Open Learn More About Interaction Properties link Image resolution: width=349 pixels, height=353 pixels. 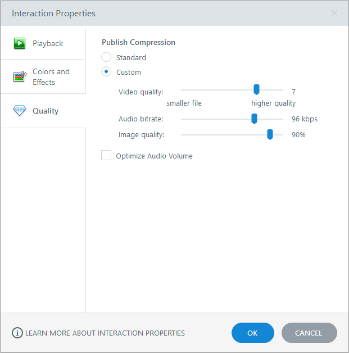tap(105, 333)
